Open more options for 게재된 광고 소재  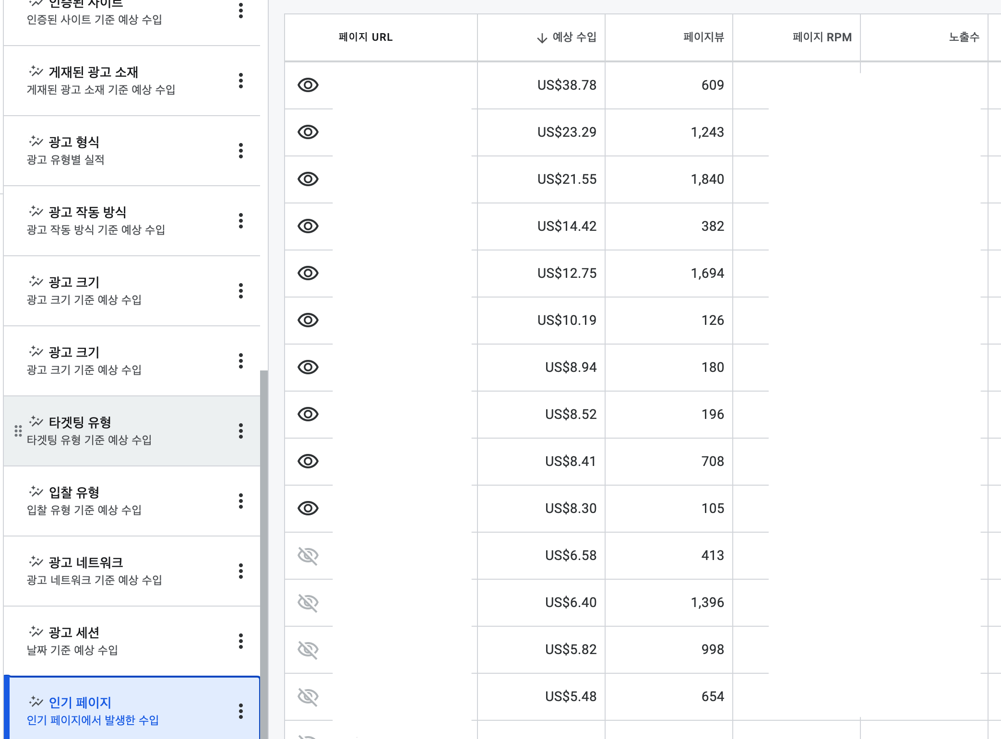point(241,81)
